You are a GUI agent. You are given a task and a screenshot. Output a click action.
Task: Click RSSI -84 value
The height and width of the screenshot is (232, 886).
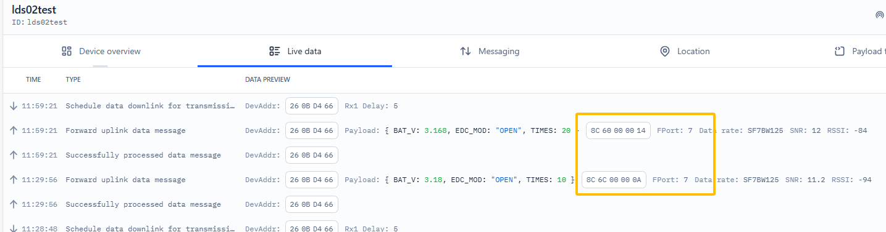pos(861,130)
